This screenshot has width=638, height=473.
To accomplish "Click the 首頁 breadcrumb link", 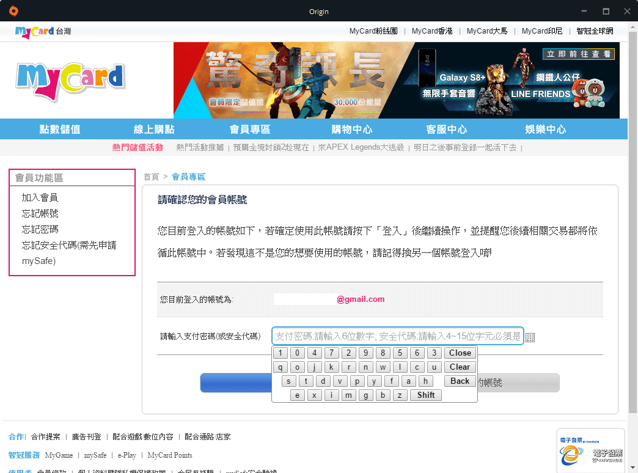I will pyautogui.click(x=152, y=177).
